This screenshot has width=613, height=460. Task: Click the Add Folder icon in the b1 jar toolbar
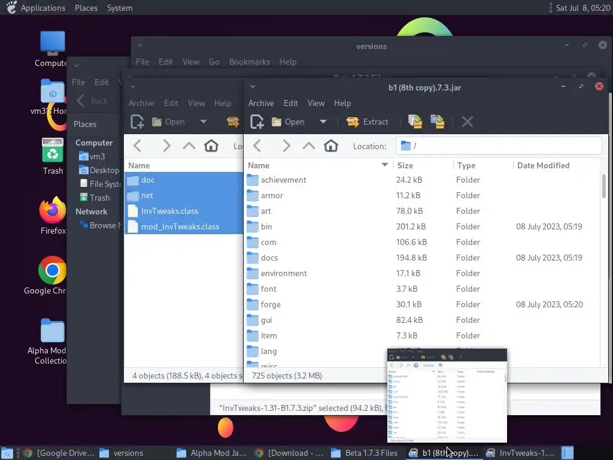pos(438,122)
